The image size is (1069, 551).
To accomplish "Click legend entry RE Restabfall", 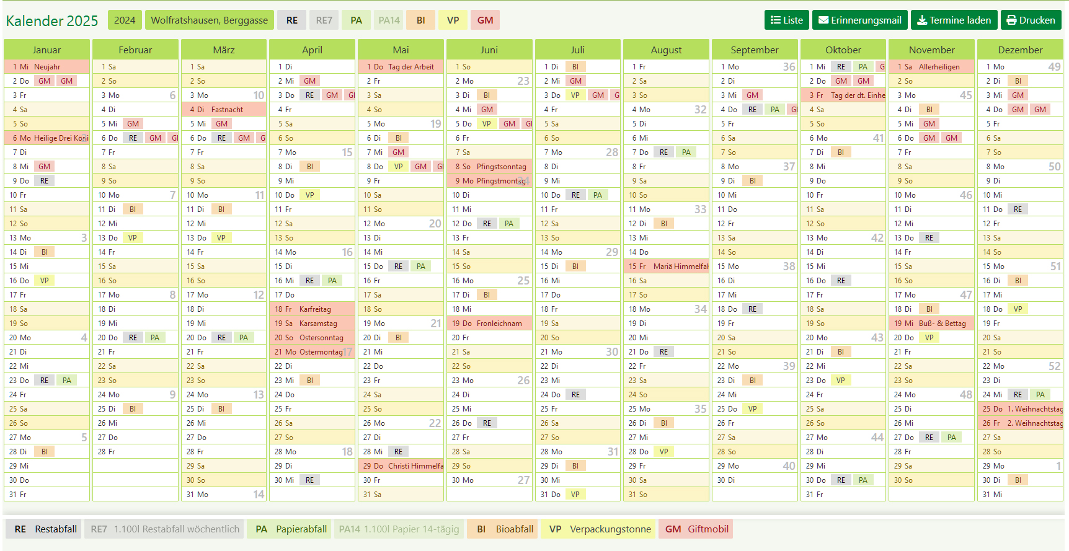I will point(43,529).
